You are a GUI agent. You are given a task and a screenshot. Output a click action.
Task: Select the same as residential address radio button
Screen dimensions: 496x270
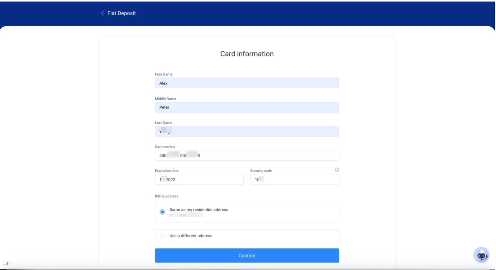162,212
